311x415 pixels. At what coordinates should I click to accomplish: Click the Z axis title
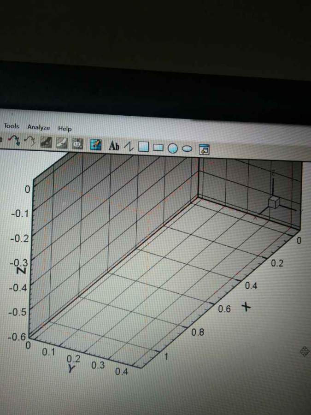(21, 270)
